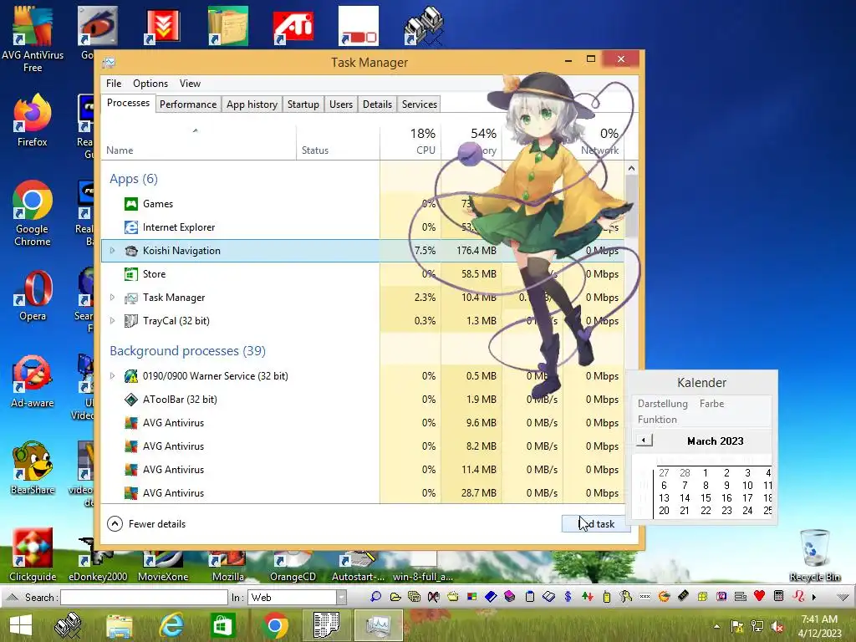The height and width of the screenshot is (642, 856).
Task: Open Internet Explorer from the taskbar
Action: (171, 625)
